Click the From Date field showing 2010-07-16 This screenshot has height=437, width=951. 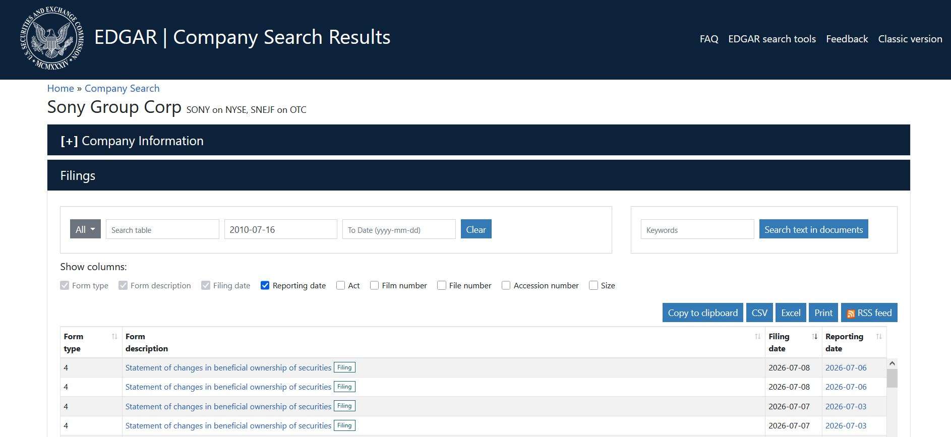coord(280,229)
